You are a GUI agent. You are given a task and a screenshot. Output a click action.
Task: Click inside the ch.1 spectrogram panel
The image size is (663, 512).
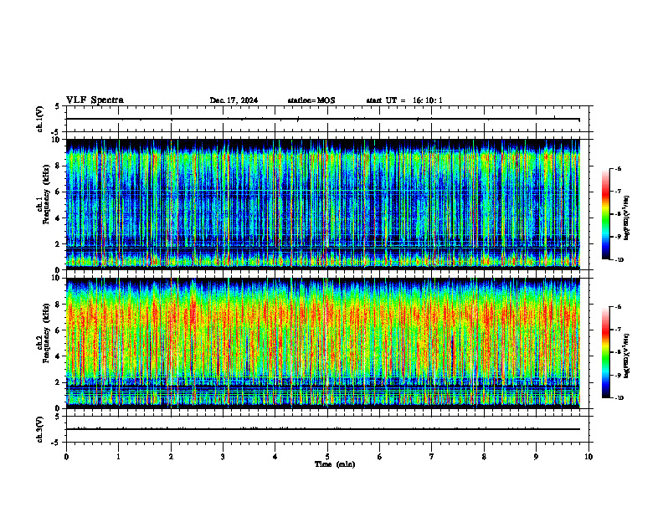[323, 204]
